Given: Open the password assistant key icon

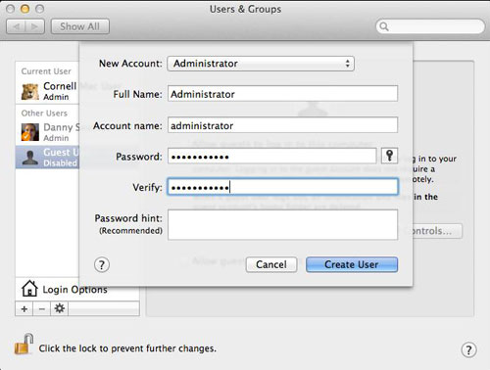Looking at the screenshot, I should 389,156.
